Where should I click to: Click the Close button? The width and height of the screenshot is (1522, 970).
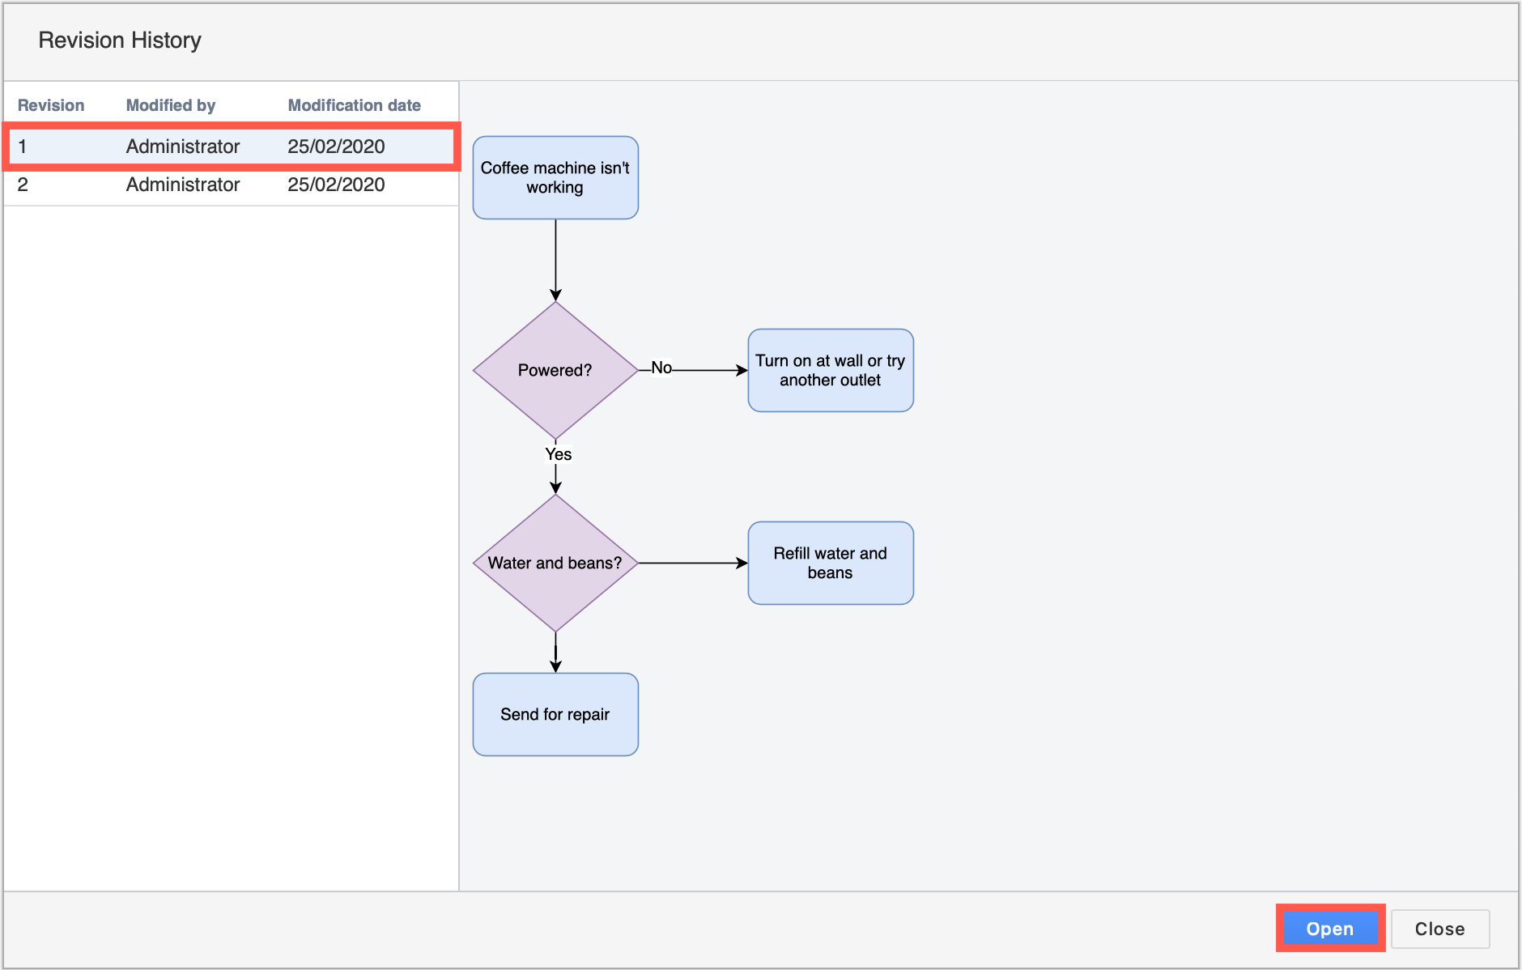pos(1439,929)
